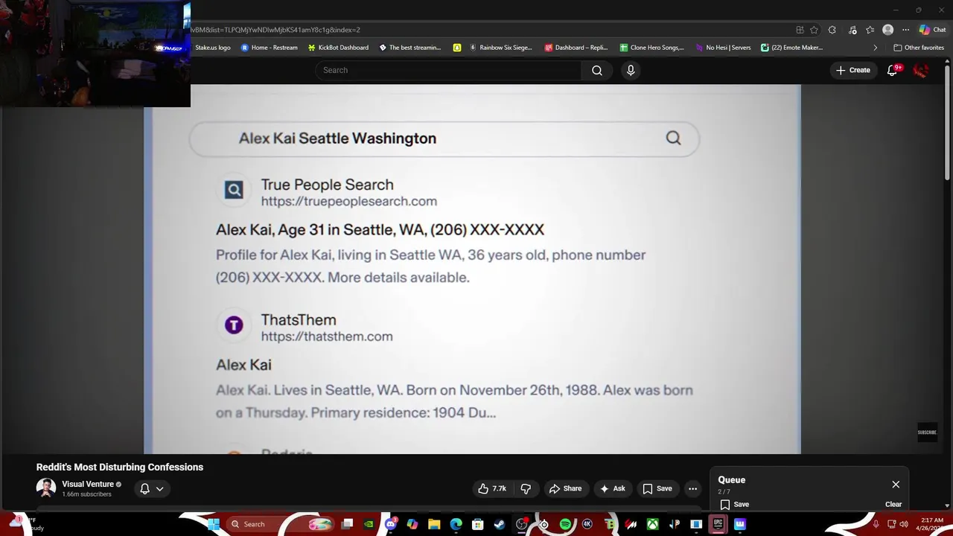
Task: Open the YouTube account avatar menu
Action: [x=921, y=70]
